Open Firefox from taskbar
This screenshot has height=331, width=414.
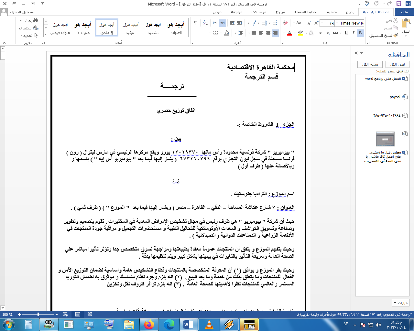point(149,324)
